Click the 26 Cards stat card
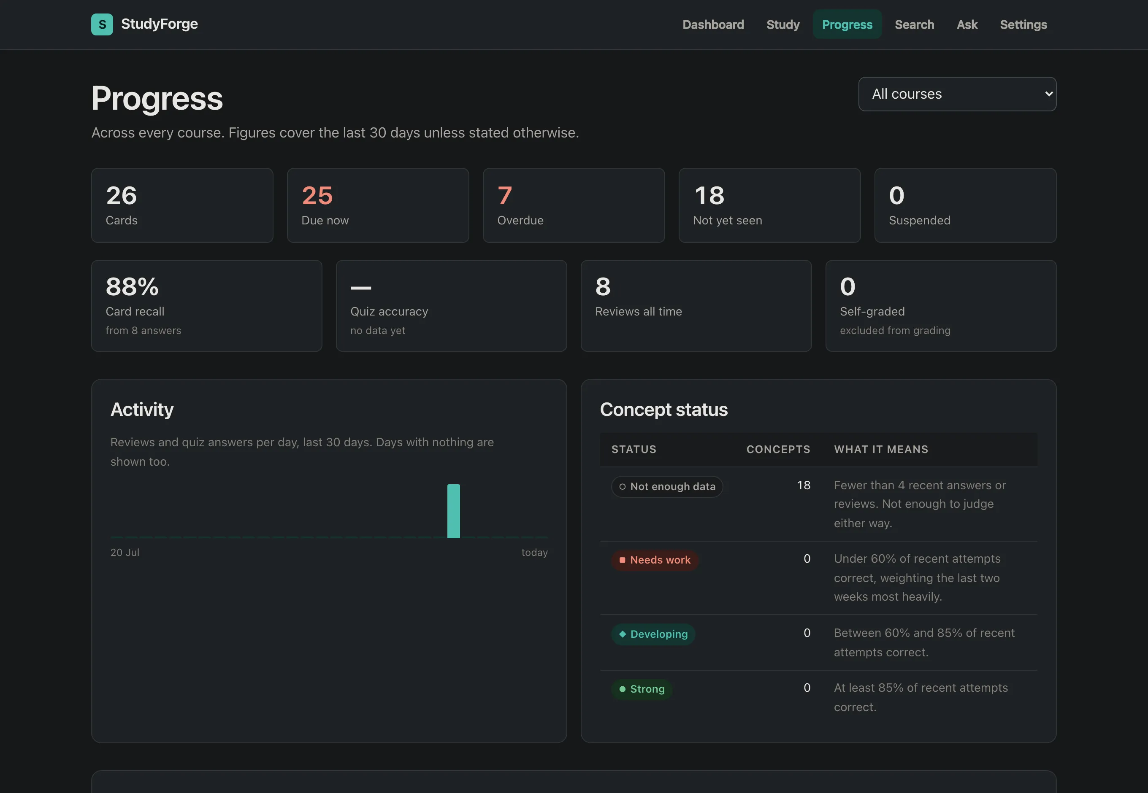 (182, 205)
